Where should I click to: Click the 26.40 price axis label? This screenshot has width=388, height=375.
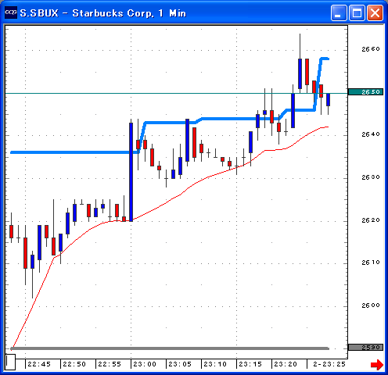pyautogui.click(x=371, y=134)
